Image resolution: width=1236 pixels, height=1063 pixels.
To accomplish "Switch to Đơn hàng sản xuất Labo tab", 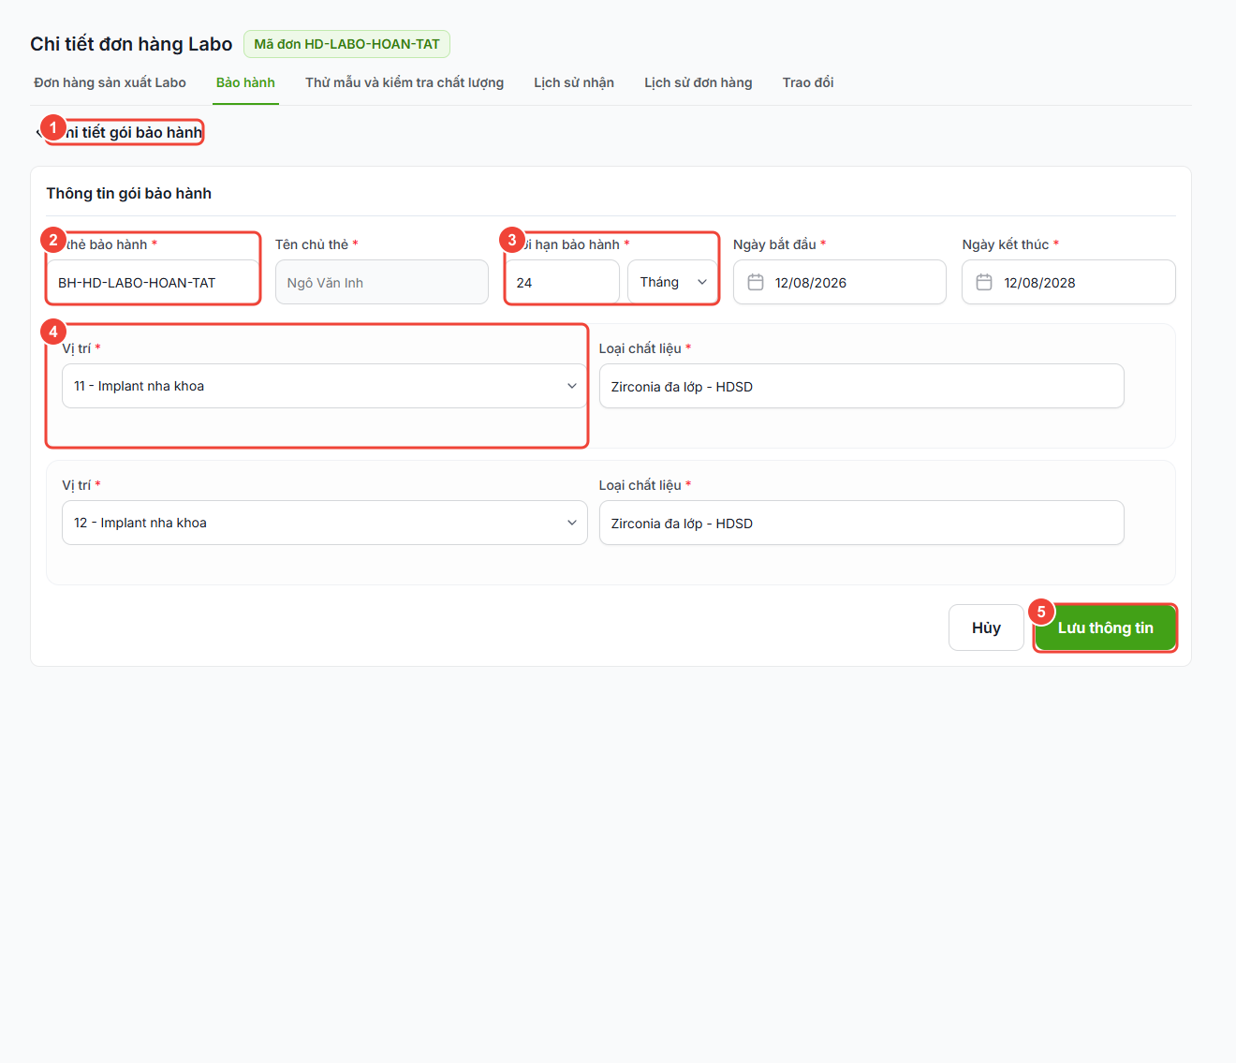I will pyautogui.click(x=110, y=82).
